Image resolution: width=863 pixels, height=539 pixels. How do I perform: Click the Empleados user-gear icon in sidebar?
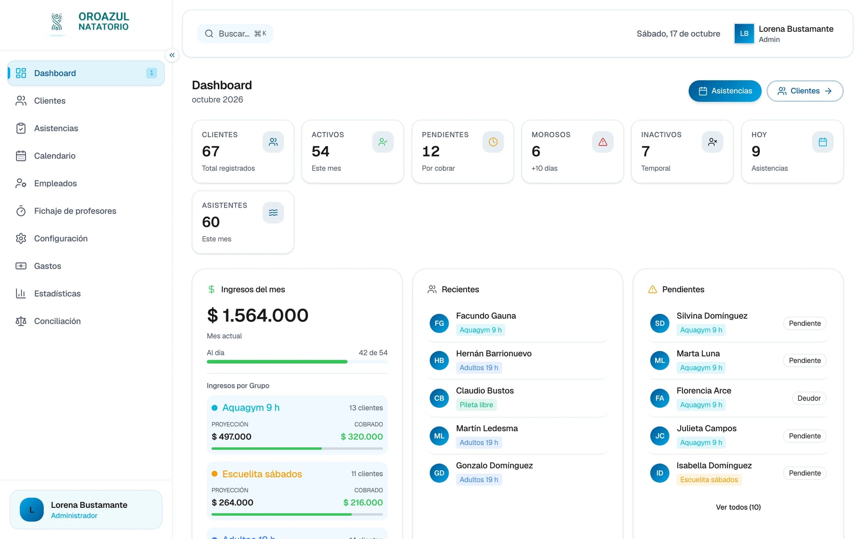tap(21, 183)
